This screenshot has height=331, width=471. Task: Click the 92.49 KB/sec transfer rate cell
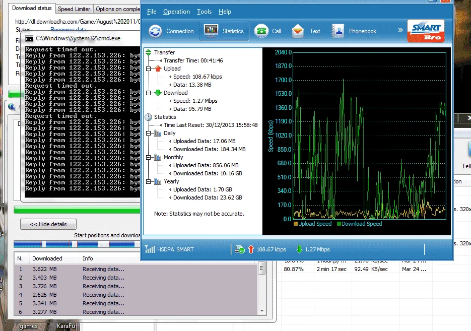point(371,269)
